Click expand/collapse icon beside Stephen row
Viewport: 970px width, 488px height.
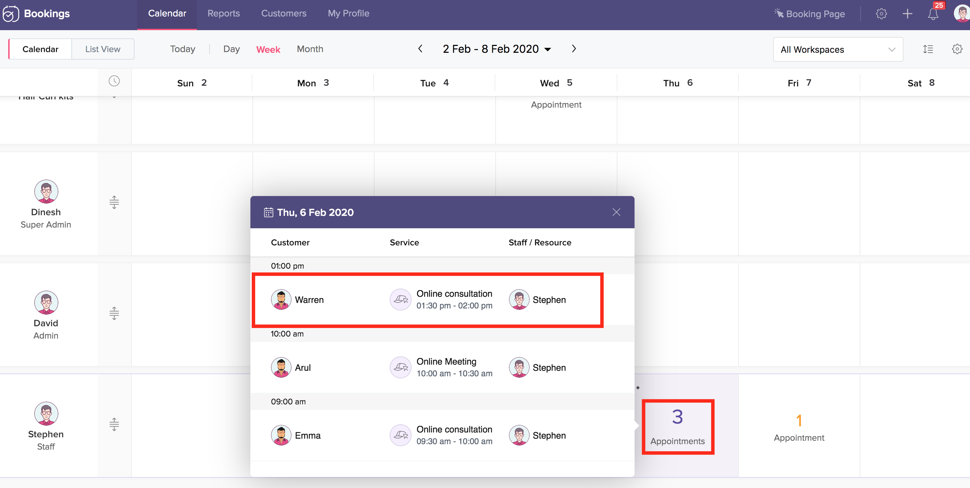pos(114,424)
